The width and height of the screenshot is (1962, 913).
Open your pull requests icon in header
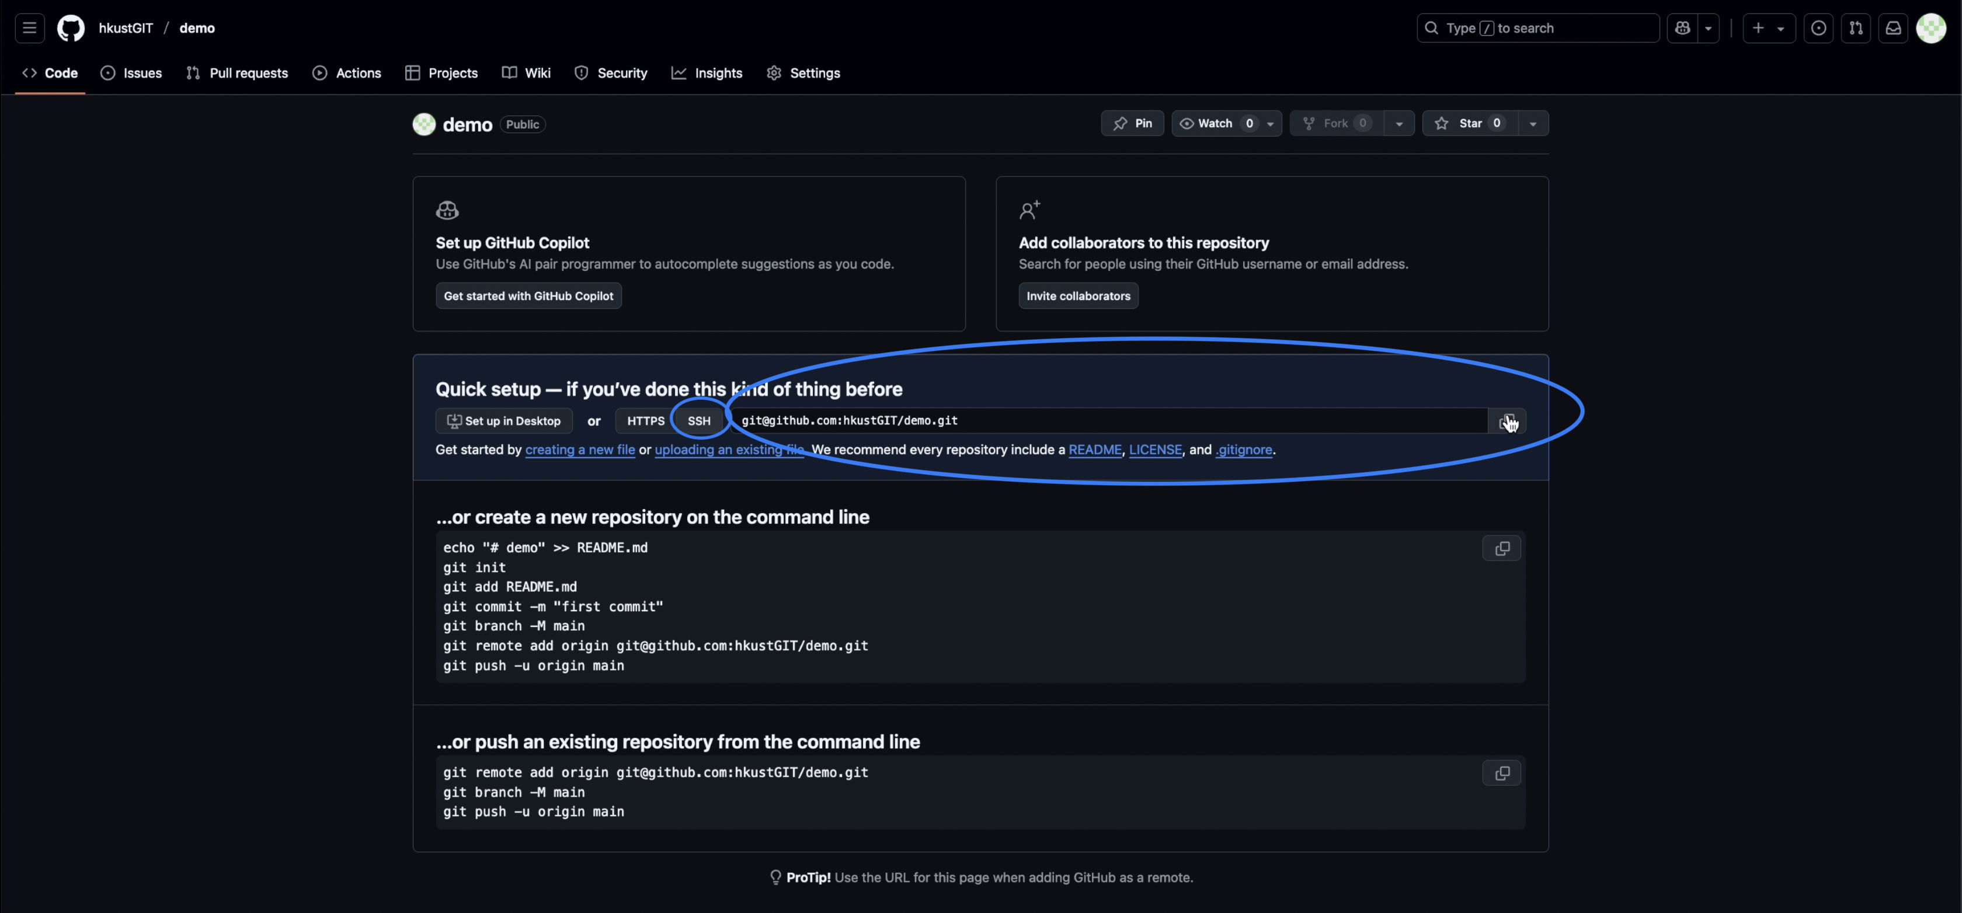point(1856,27)
